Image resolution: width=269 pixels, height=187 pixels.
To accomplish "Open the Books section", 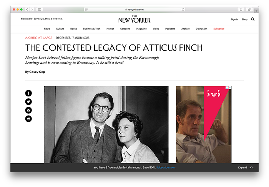I will coord(74,29).
